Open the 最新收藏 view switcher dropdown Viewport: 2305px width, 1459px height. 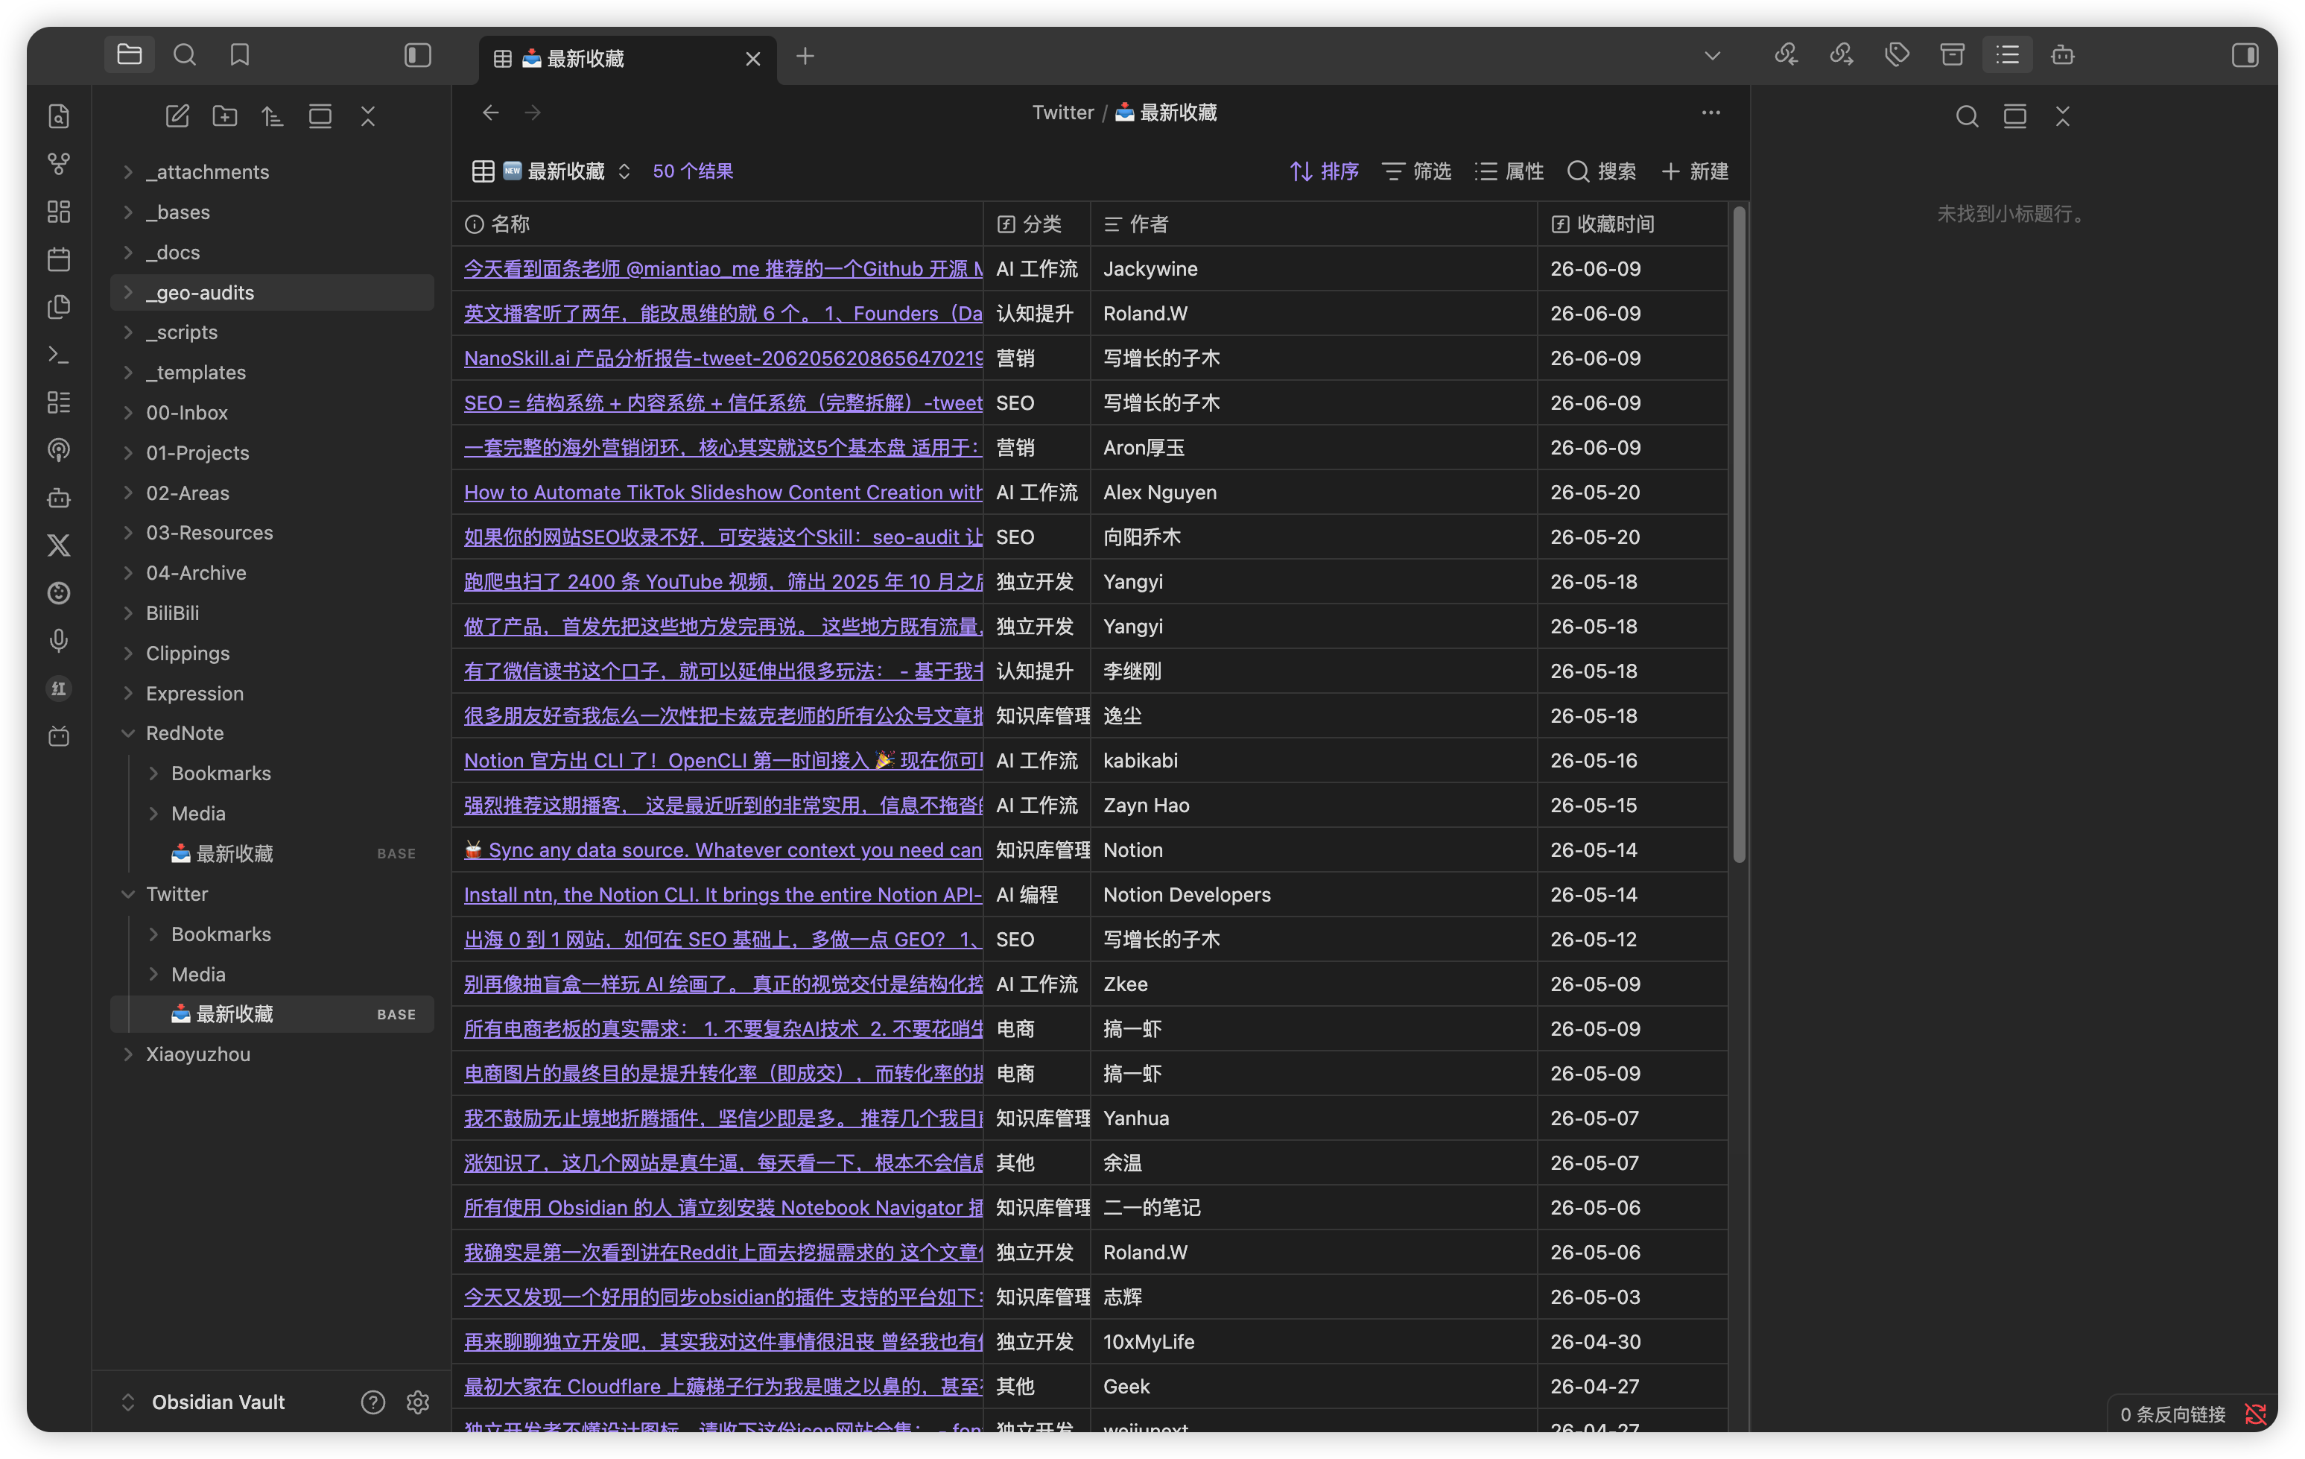point(551,171)
